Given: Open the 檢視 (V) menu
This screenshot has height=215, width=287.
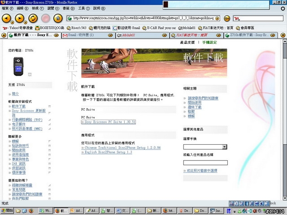Looking at the screenshot, I should coord(38,8).
